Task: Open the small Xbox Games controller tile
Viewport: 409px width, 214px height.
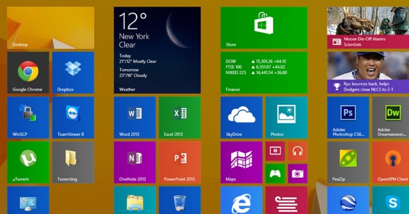Action: point(275,173)
